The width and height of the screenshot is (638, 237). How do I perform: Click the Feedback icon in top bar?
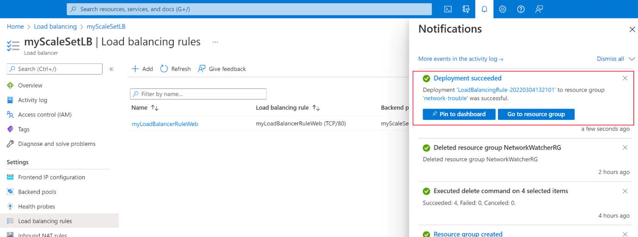click(x=539, y=9)
